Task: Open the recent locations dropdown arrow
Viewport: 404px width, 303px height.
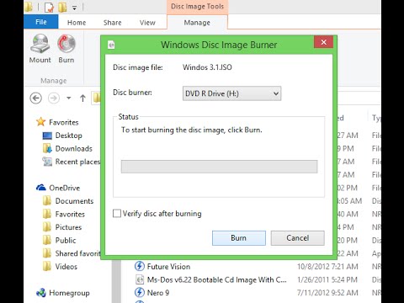Action: pyautogui.click(x=69, y=98)
